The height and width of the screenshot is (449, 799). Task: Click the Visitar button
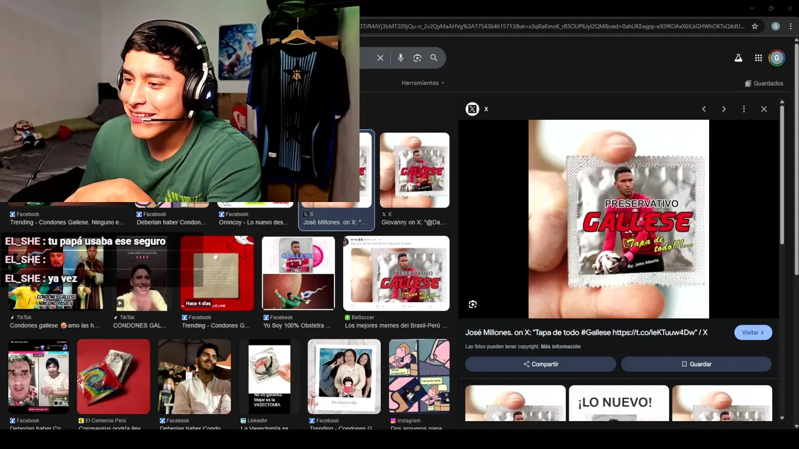point(753,332)
